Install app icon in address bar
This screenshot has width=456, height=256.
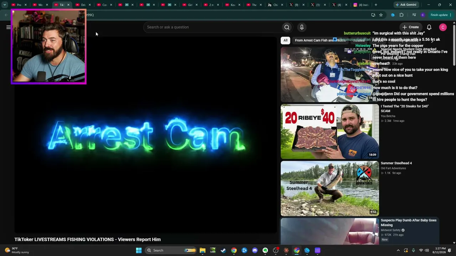373,15
